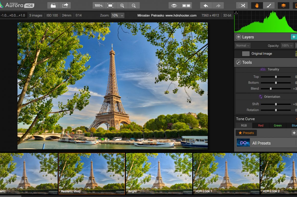Toggle the layers panel with the orange stack icon

(283, 5)
